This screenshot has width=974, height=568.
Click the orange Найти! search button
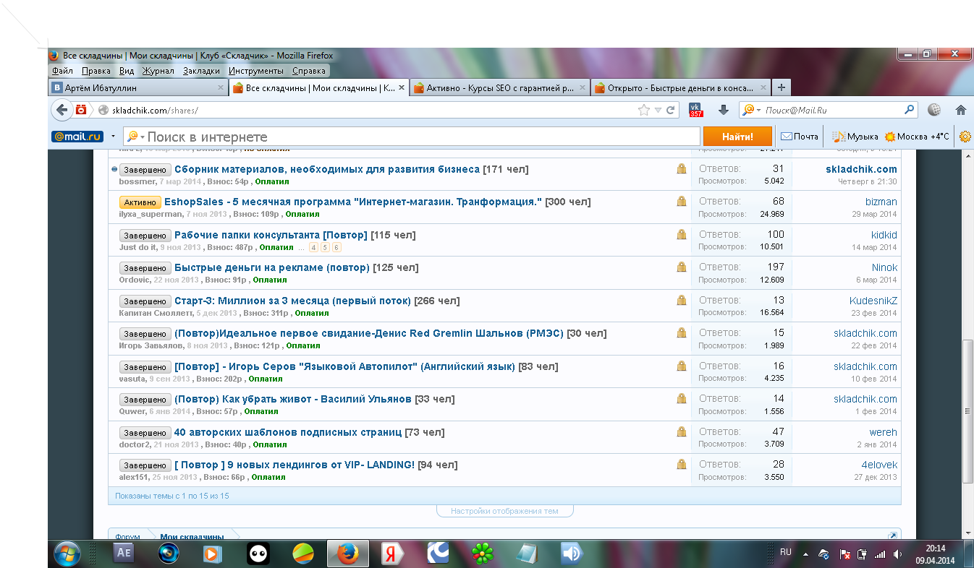(737, 137)
